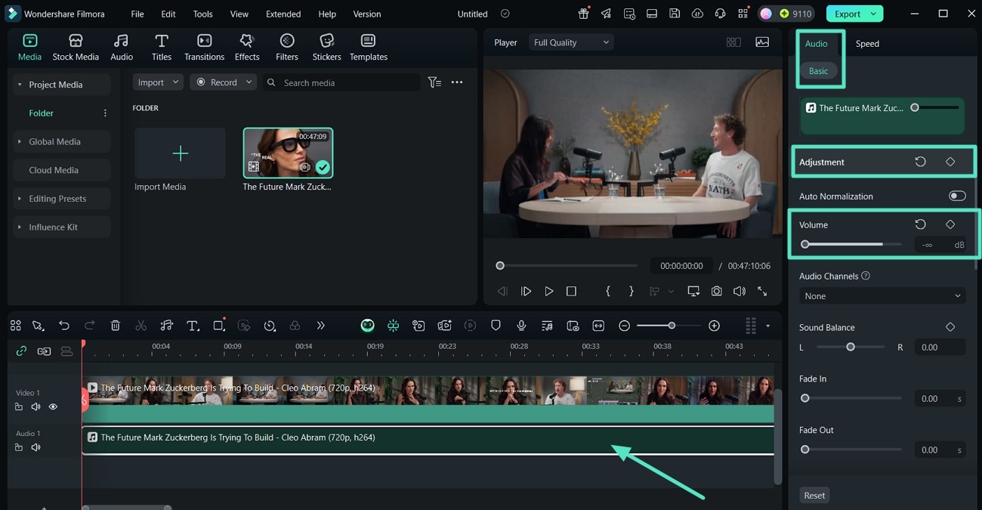
Task: Toggle Auto Normalization switch
Action: [x=957, y=196]
